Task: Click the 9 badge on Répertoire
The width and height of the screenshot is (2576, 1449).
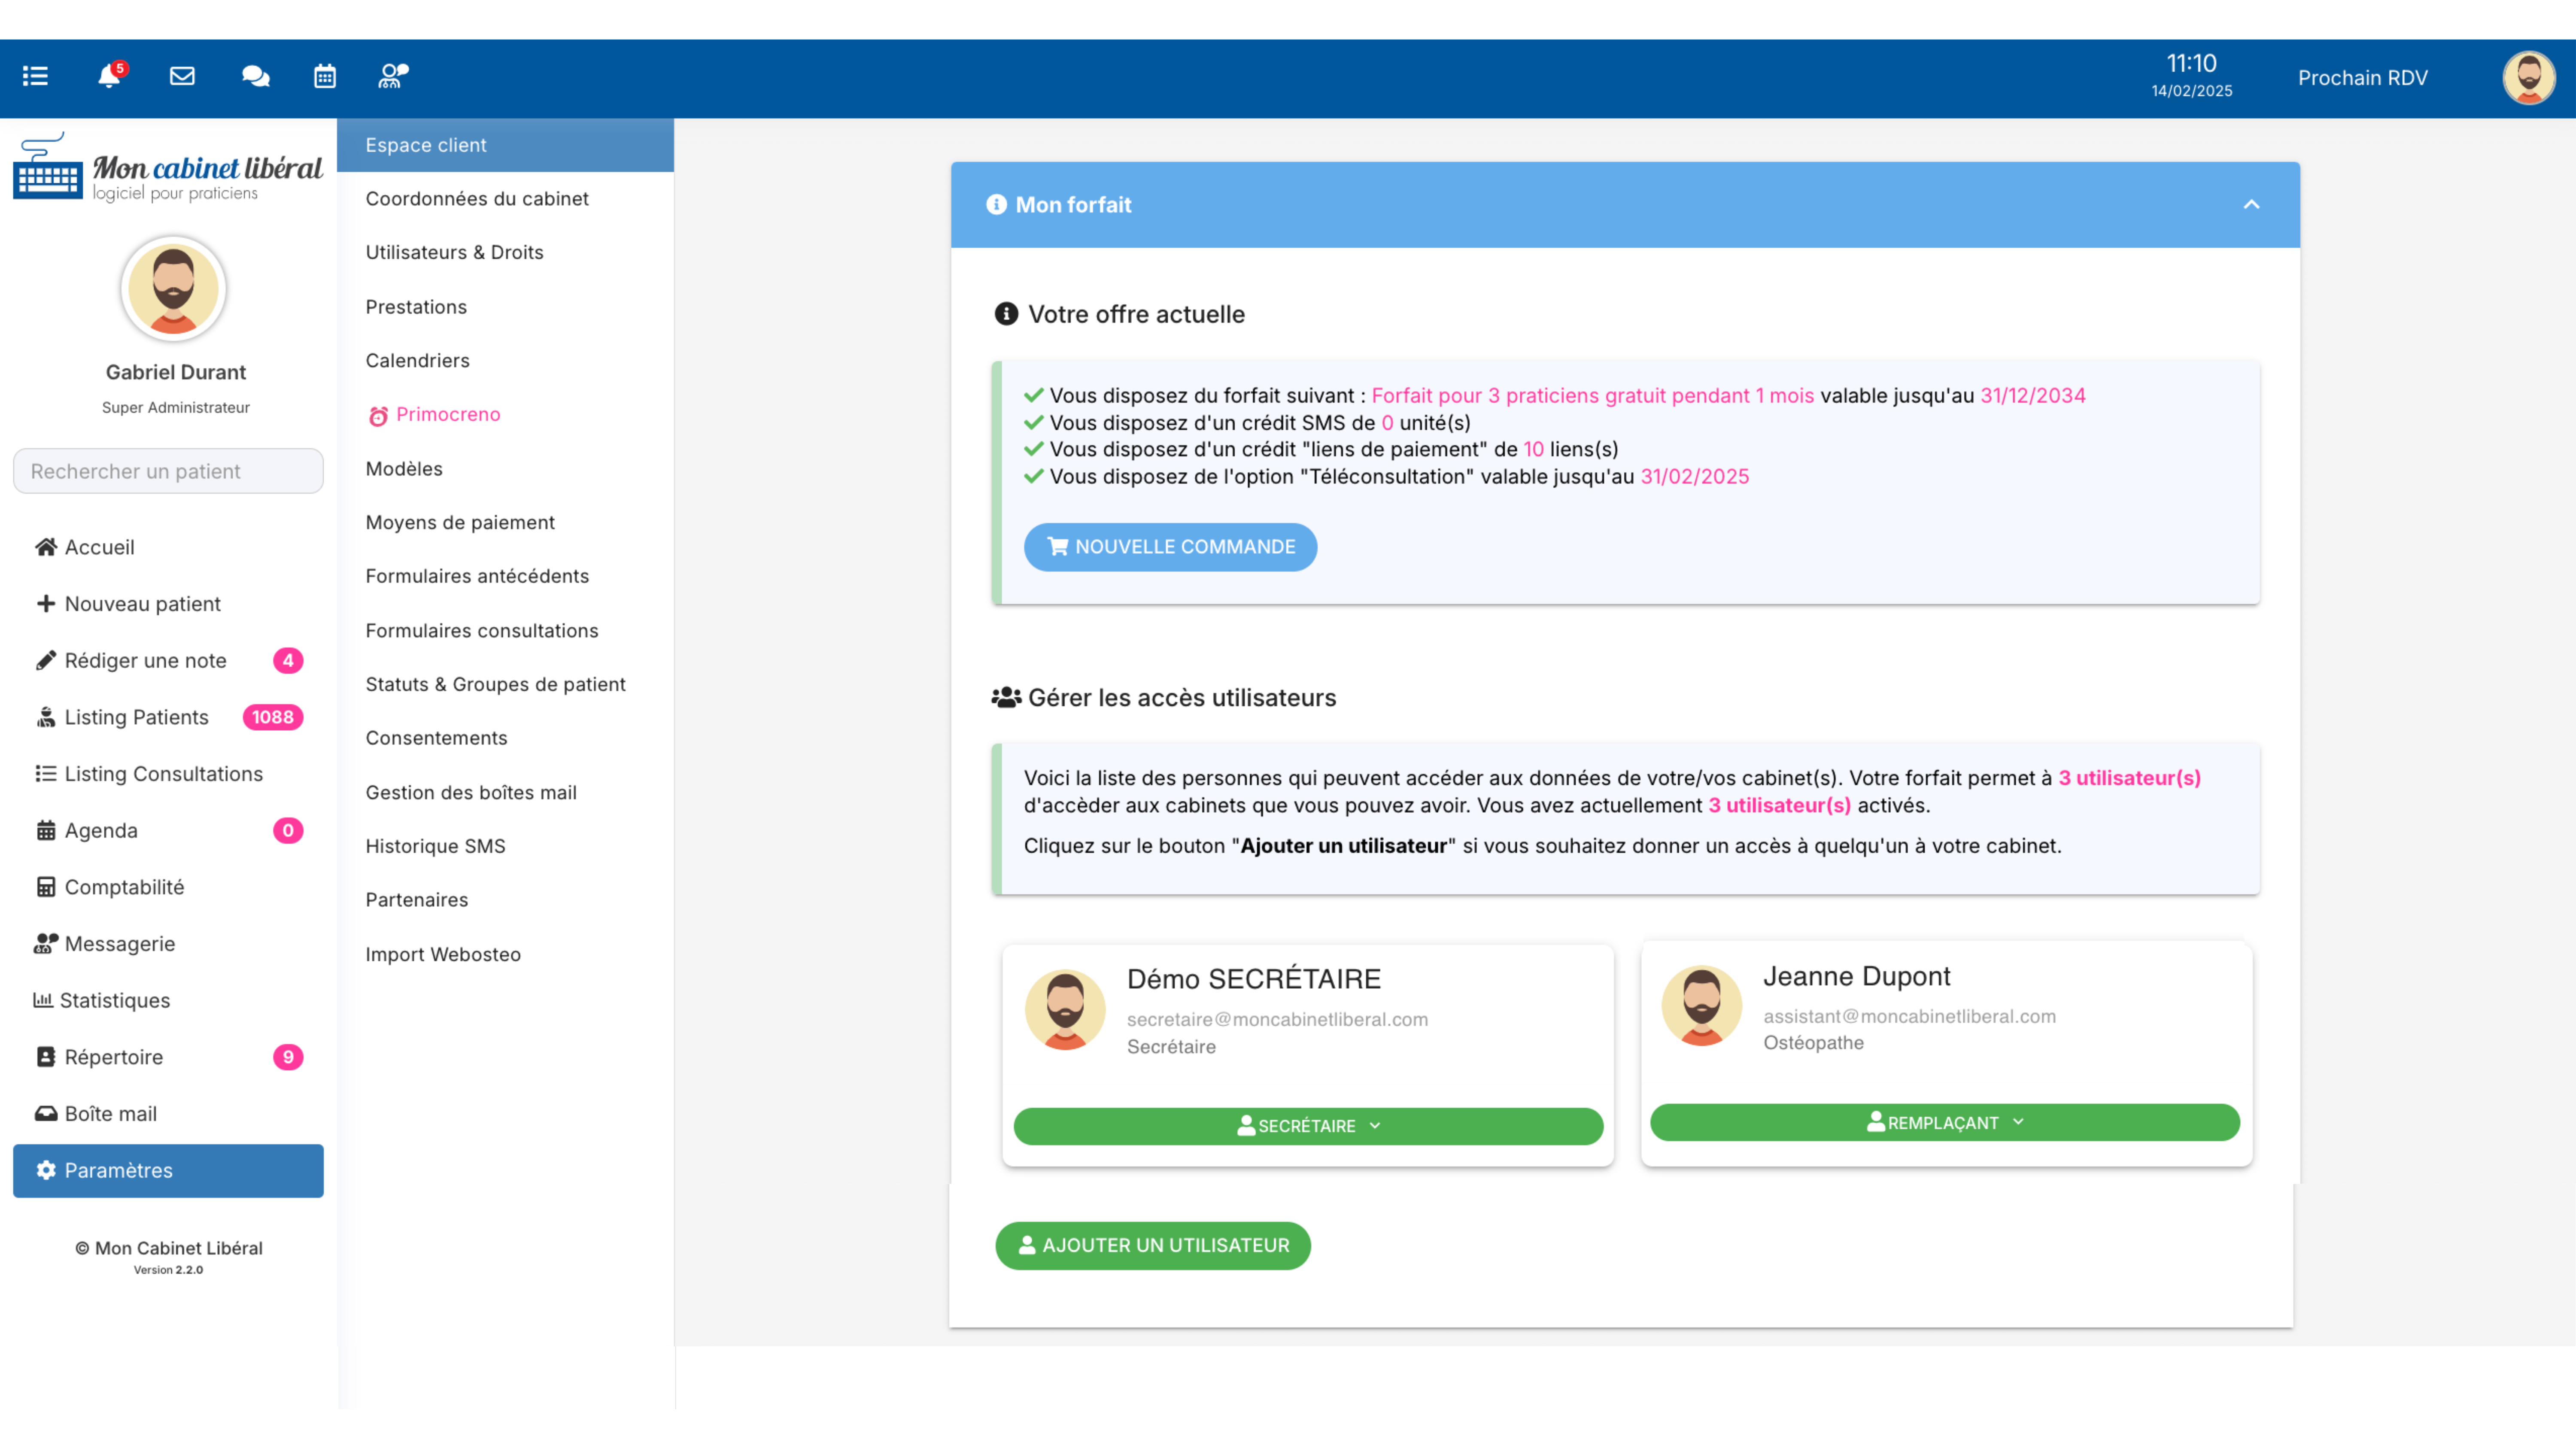Action: coord(288,1057)
